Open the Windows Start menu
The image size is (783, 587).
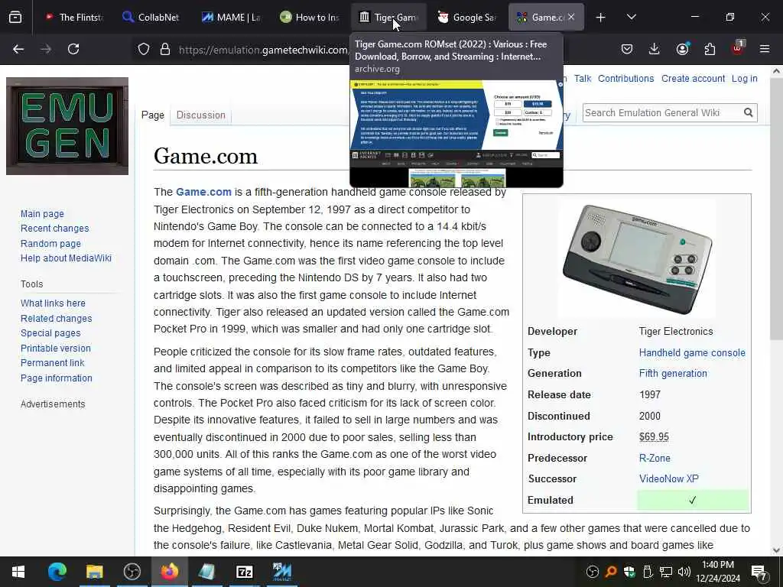pyautogui.click(x=18, y=572)
